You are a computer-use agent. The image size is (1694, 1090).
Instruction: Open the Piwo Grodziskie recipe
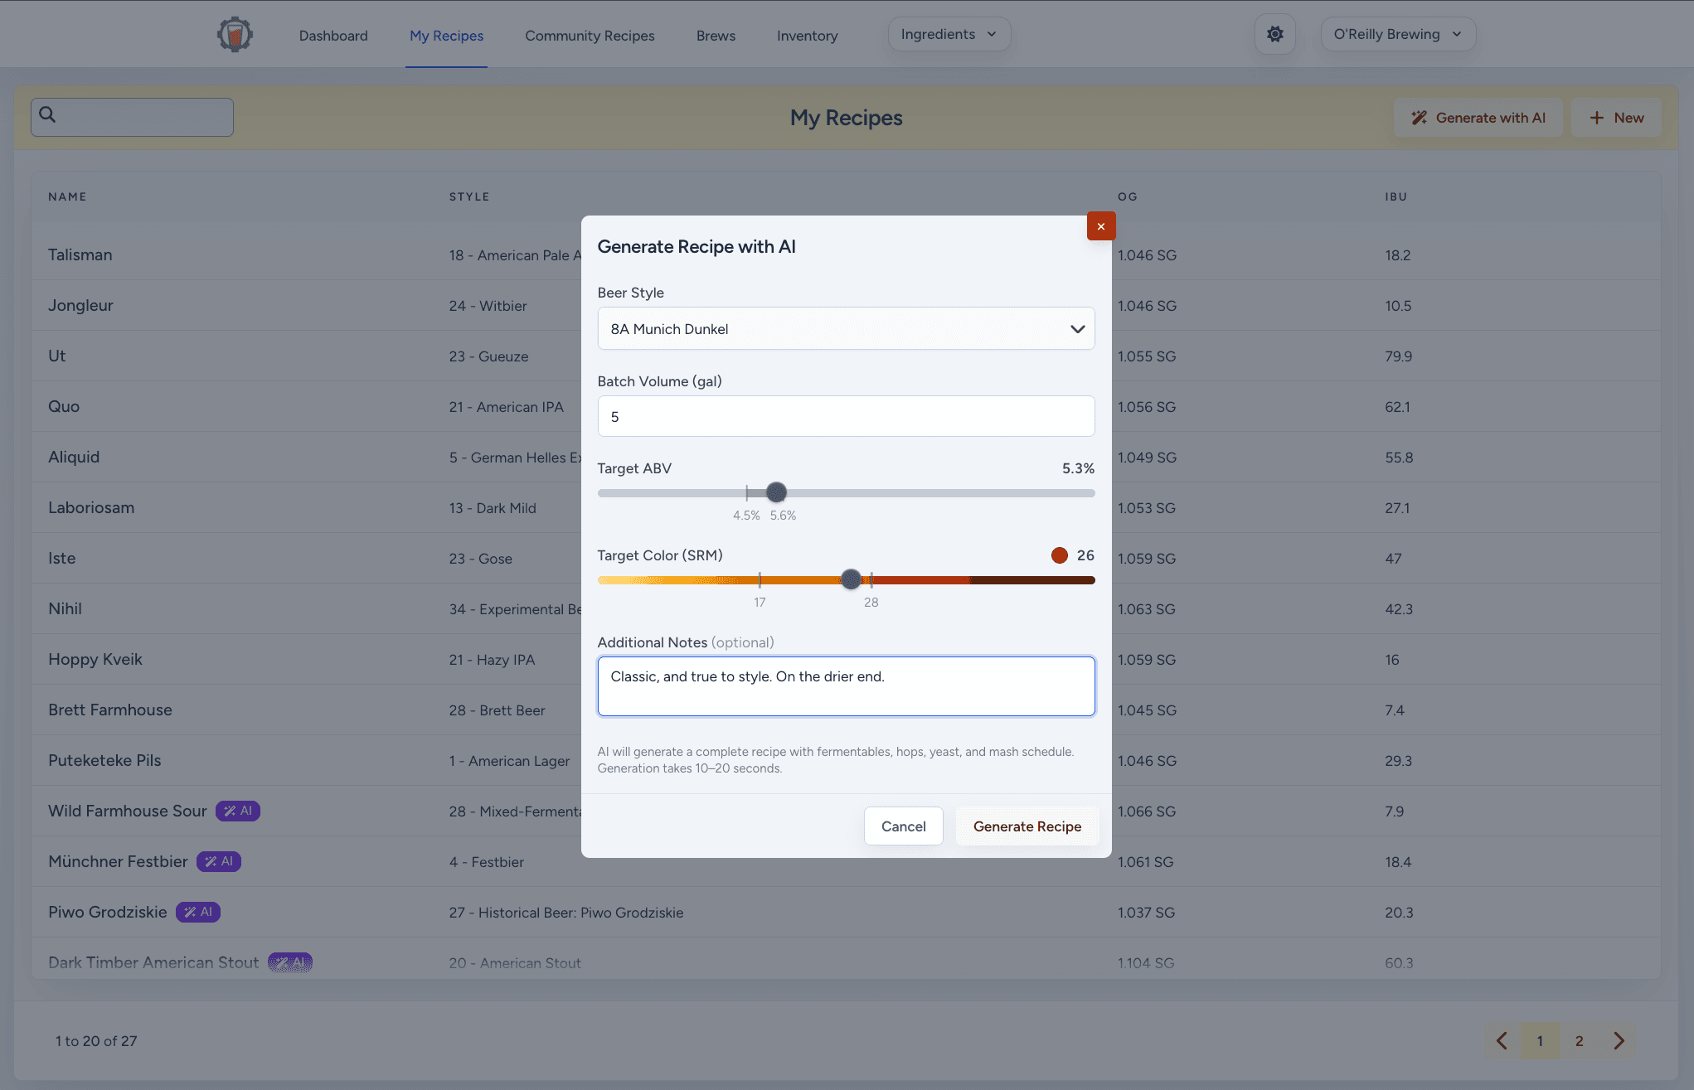pos(107,912)
